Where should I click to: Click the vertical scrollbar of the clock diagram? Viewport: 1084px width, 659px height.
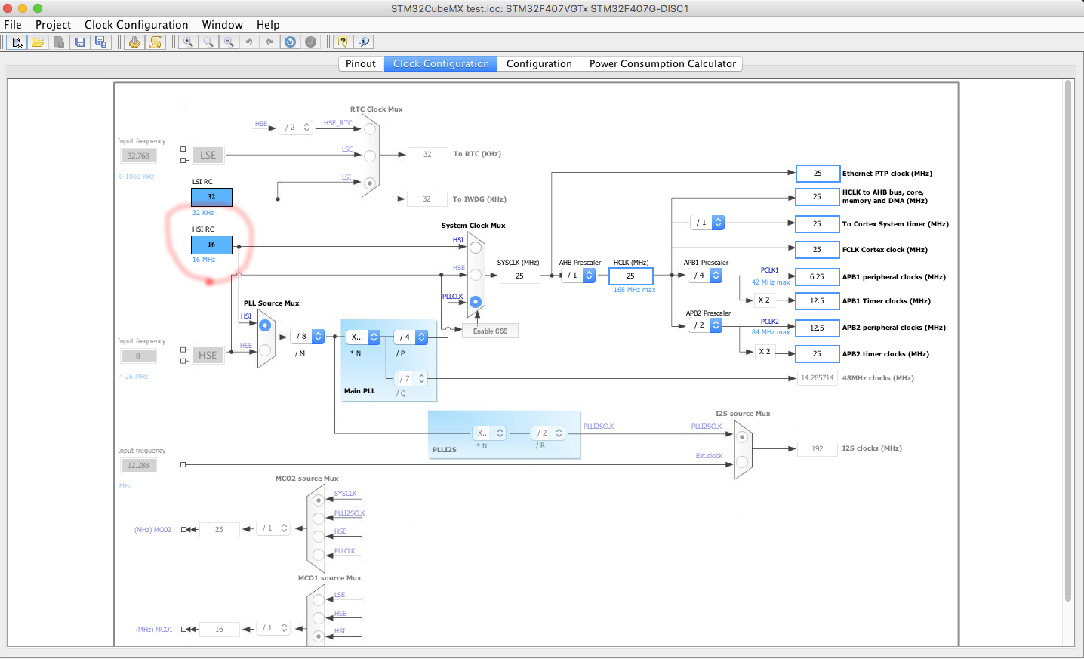pos(1068,340)
